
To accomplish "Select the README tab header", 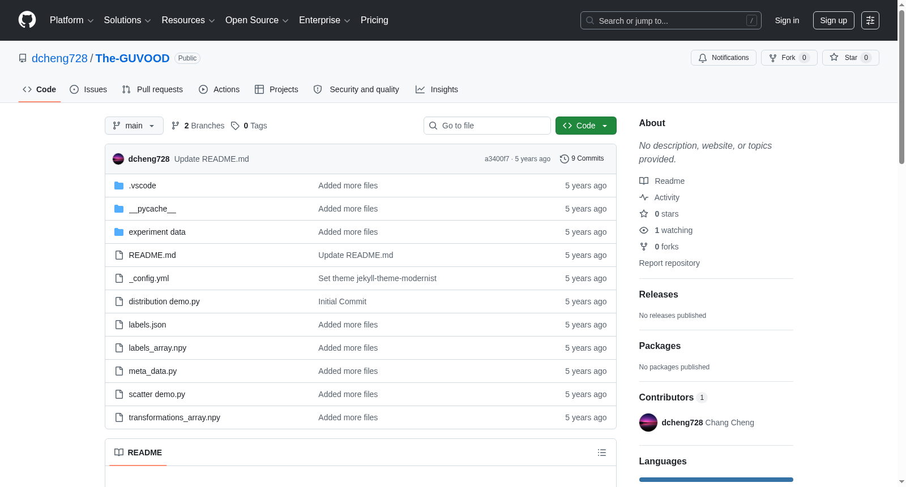I will tap(138, 452).
